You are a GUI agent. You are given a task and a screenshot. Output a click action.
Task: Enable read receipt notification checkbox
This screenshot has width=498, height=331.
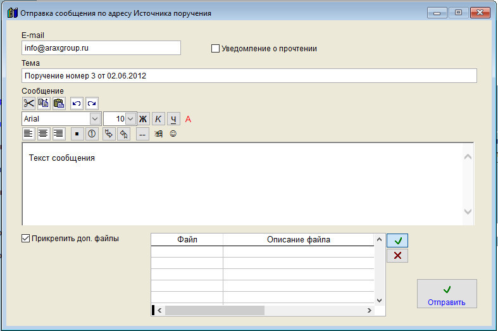point(215,49)
